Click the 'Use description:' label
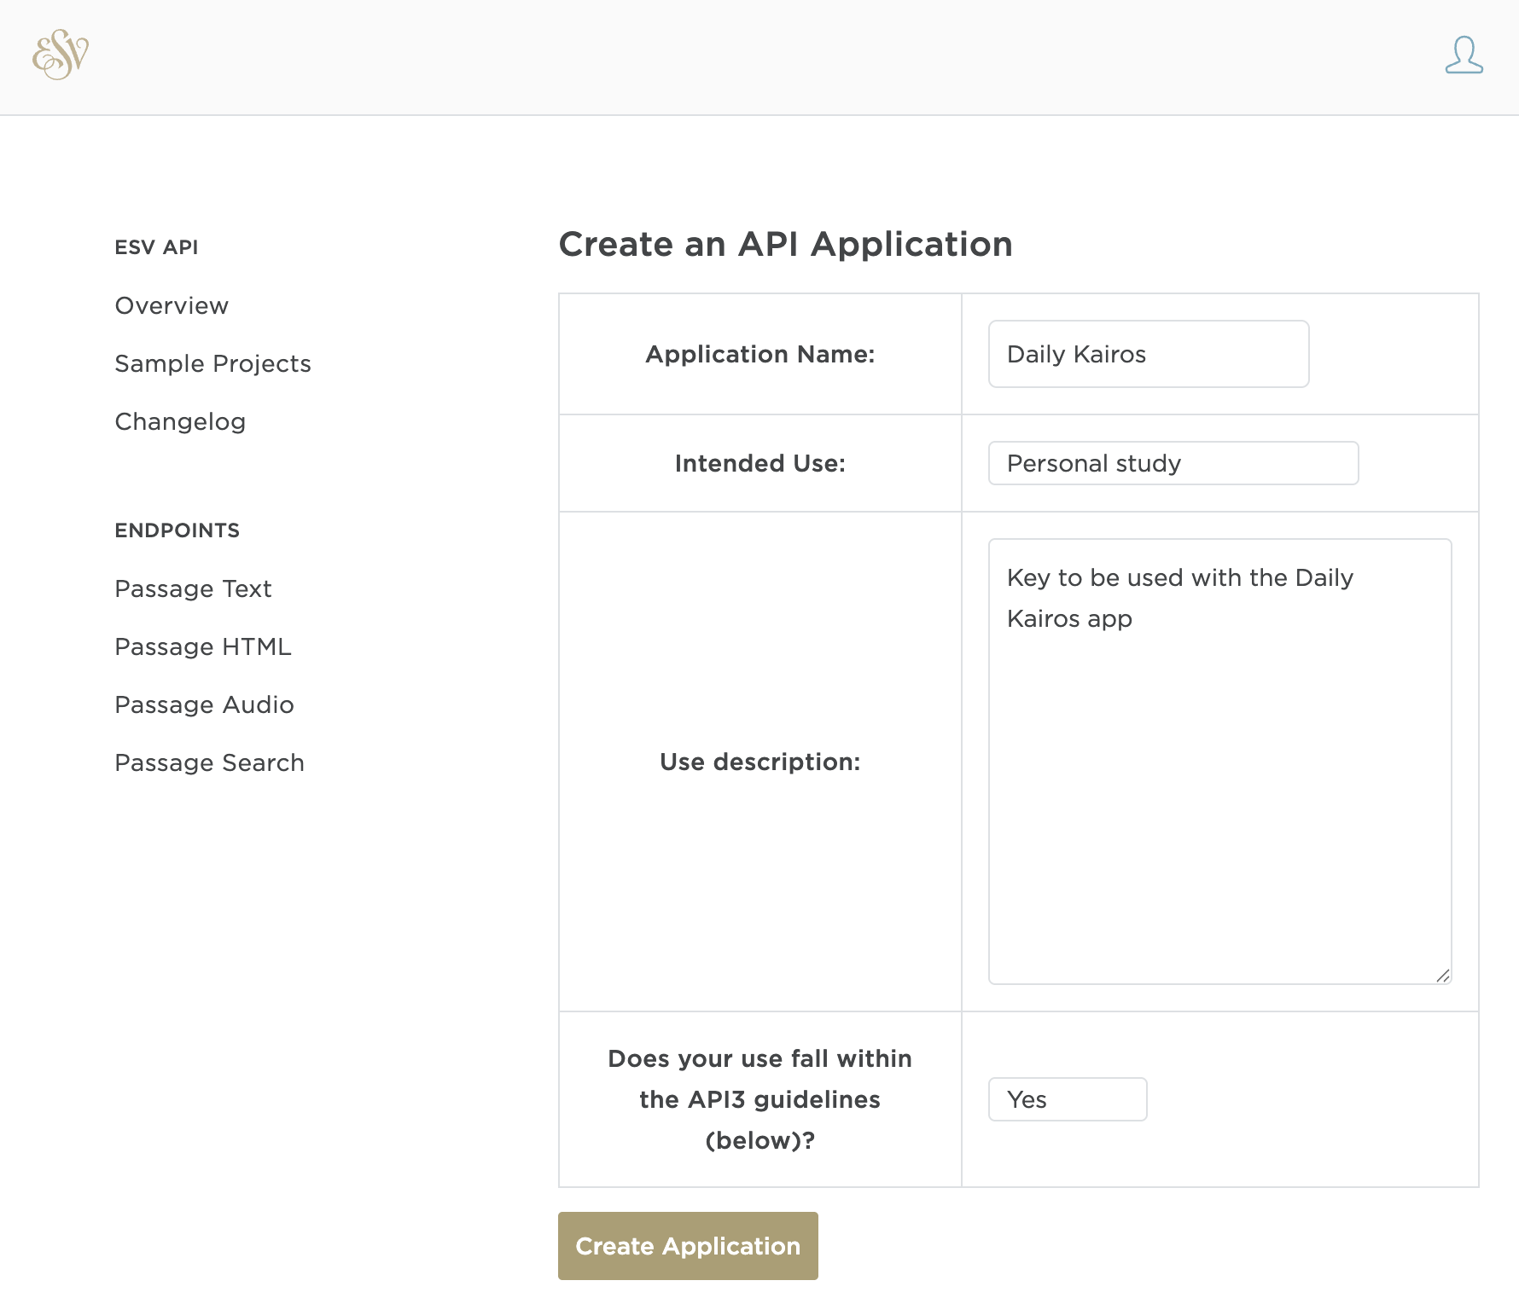Image resolution: width=1519 pixels, height=1298 pixels. point(760,762)
